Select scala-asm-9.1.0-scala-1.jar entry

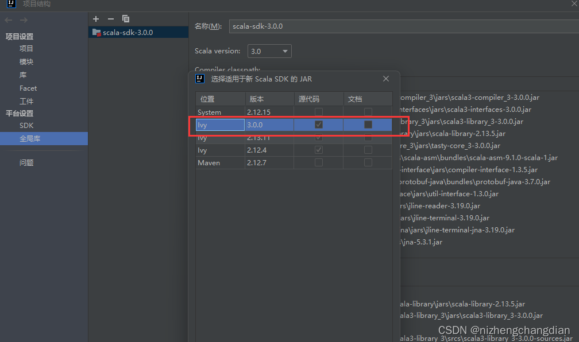pos(479,158)
